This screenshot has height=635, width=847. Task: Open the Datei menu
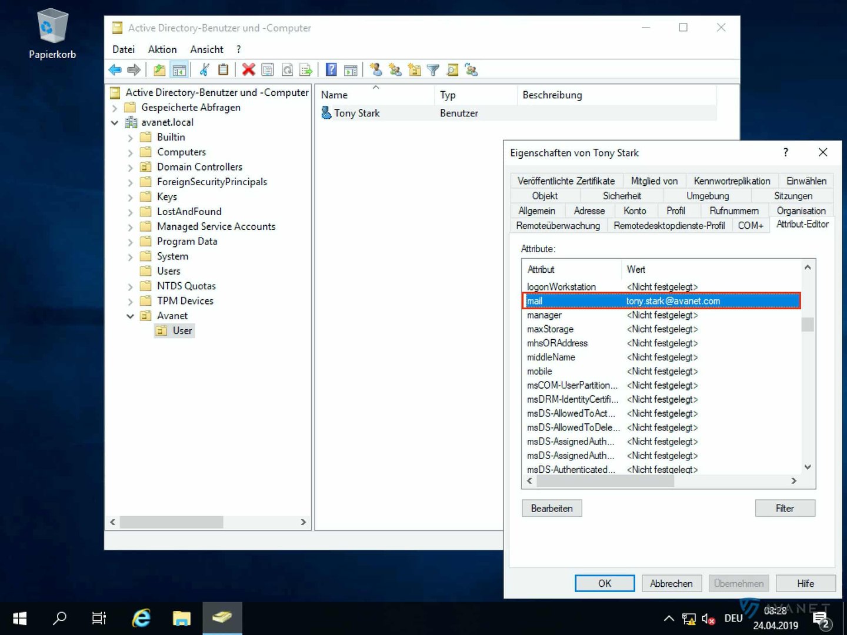coord(124,49)
